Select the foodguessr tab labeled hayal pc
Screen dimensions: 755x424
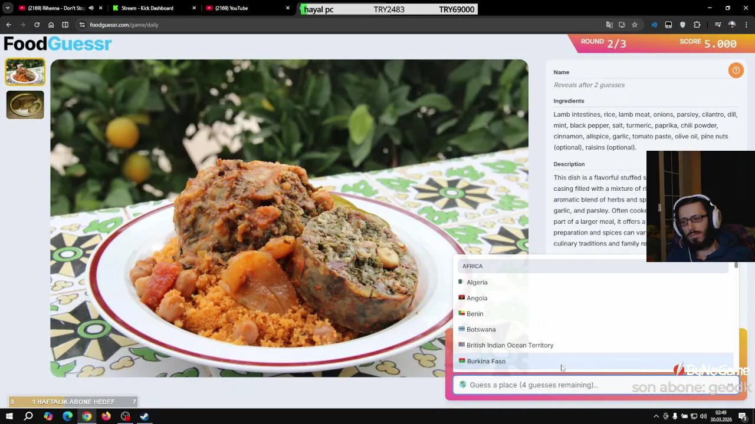coord(389,9)
